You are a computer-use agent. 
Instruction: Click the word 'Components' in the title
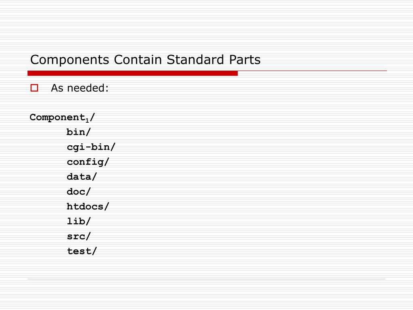point(70,60)
